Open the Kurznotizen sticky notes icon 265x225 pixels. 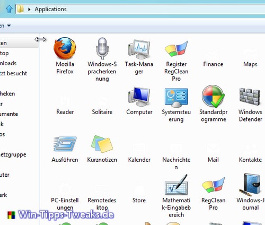pos(102,144)
